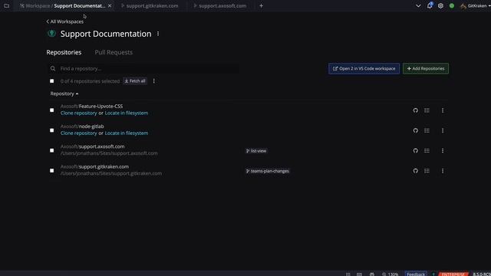Open Axosoft/node-gitlab repository name
The image size is (491, 276).
(x=82, y=126)
